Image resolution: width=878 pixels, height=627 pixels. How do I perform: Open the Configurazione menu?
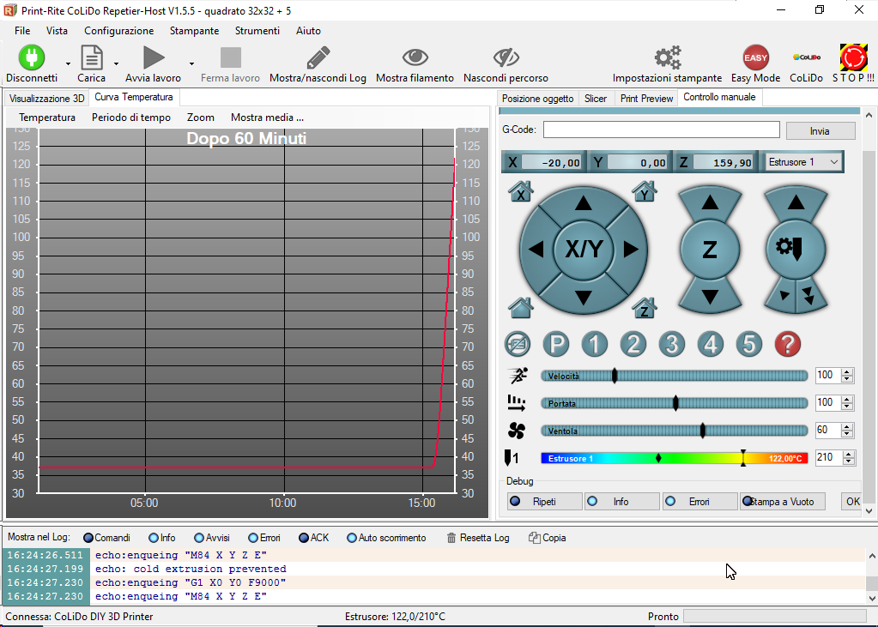point(118,31)
